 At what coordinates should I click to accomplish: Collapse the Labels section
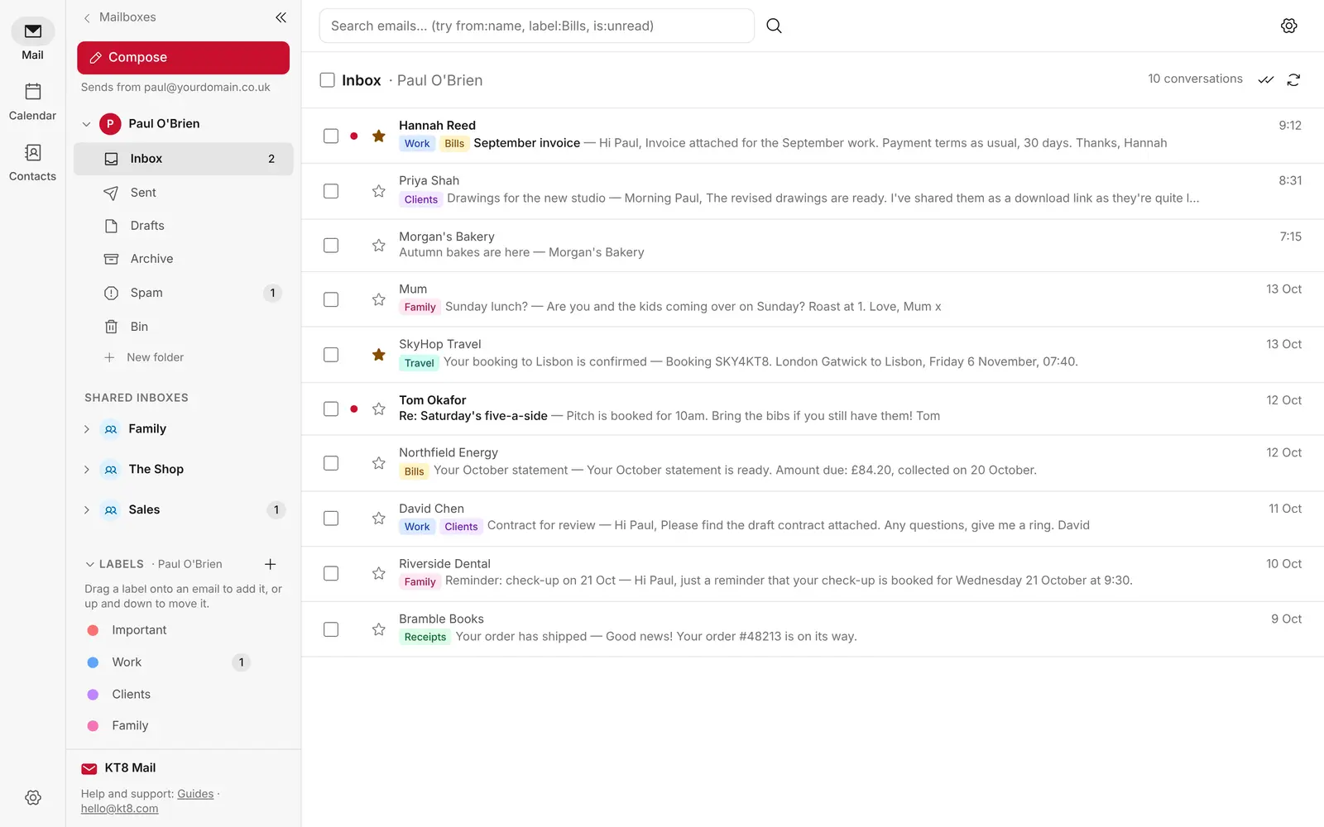click(89, 564)
